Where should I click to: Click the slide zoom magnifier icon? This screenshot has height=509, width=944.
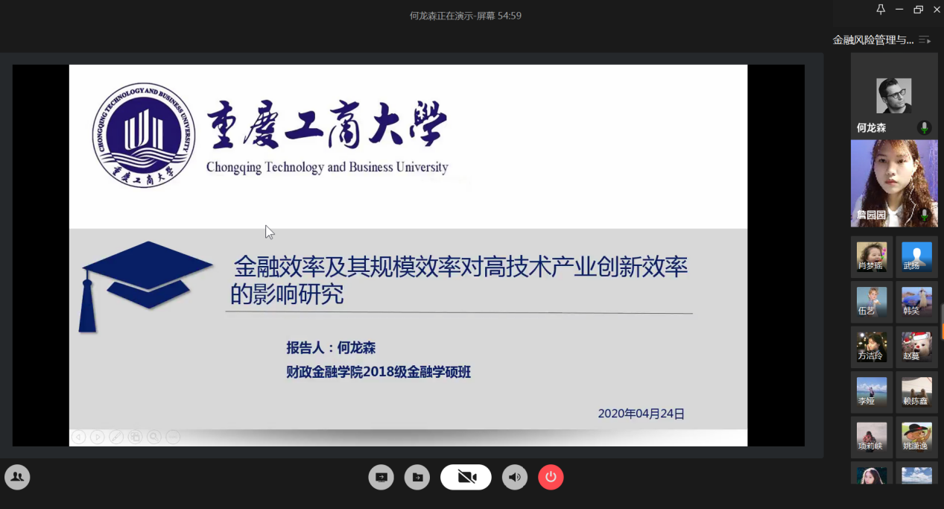coord(154,437)
